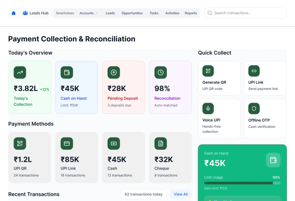295x201 pixels.
Task: Open the Opportunities section
Action: tap(132, 13)
